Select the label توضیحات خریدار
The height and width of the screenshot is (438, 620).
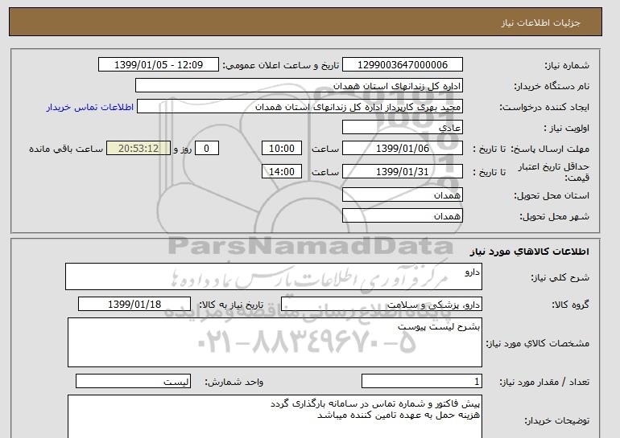coord(557,421)
